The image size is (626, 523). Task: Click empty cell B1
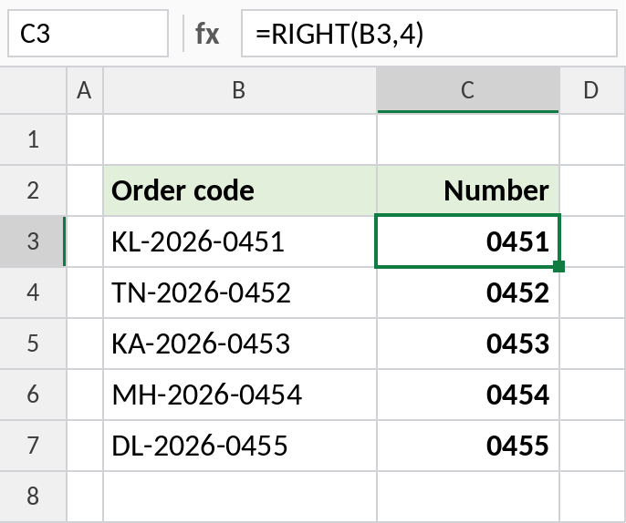coord(239,139)
